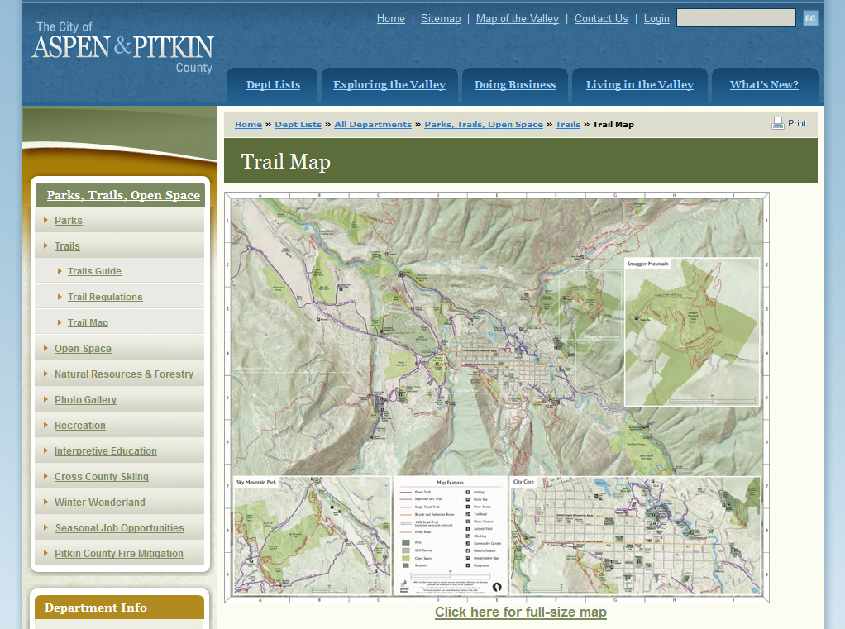Image resolution: width=845 pixels, height=629 pixels.
Task: Click the Aspen & Pitkin County logo
Action: click(123, 47)
